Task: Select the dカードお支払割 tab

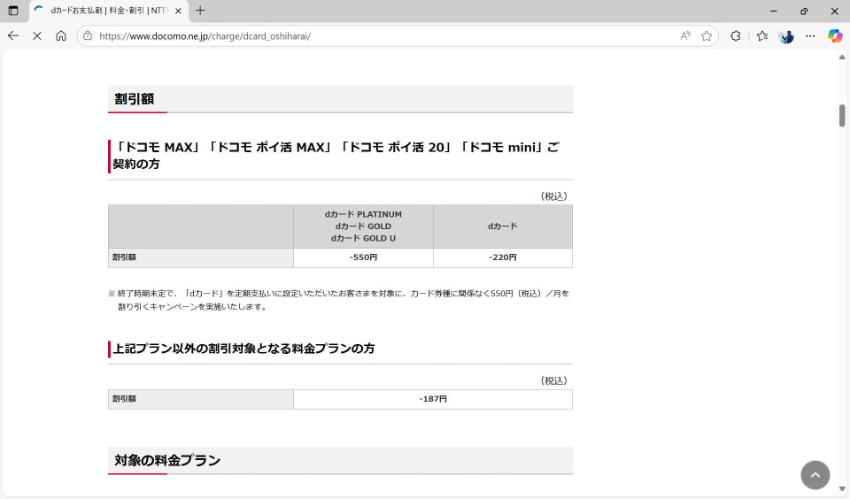Action: tap(108, 11)
